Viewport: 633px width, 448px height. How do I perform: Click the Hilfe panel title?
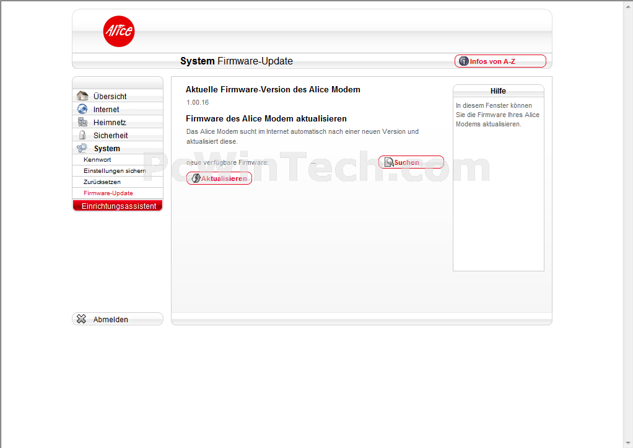[x=498, y=91]
